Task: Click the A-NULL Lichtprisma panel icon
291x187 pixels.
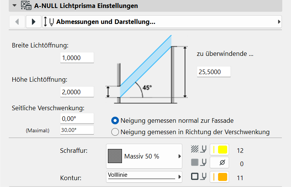Action: [26, 6]
